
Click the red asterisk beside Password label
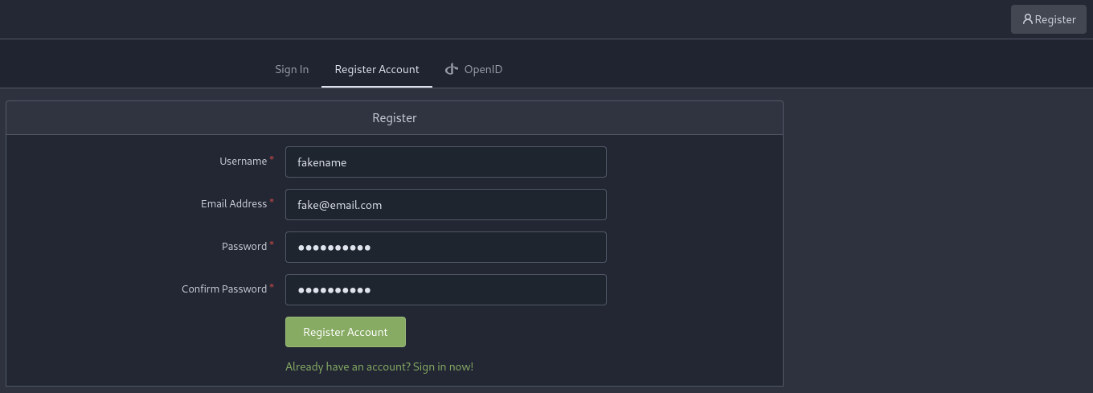[272, 244]
